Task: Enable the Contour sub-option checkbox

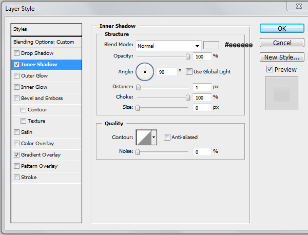Action: click(24, 110)
